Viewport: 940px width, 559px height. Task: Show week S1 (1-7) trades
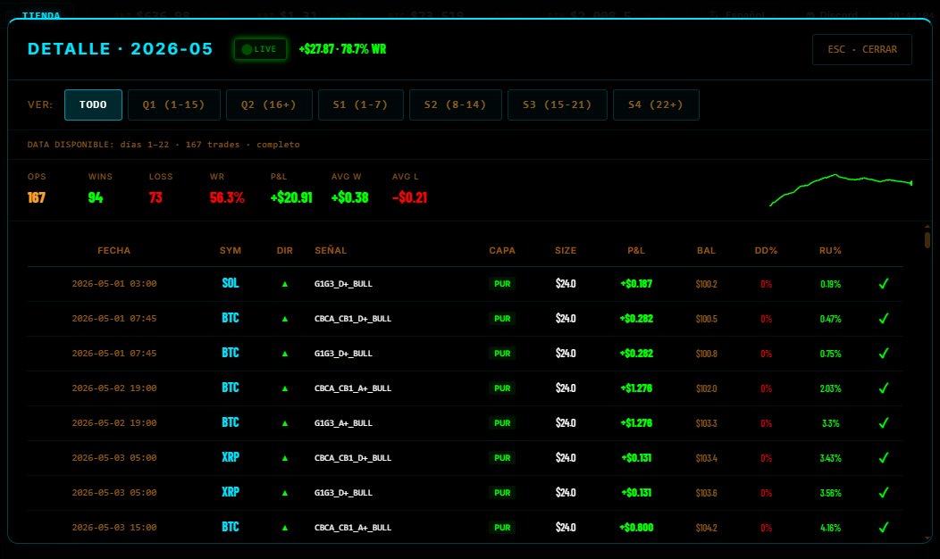(361, 104)
